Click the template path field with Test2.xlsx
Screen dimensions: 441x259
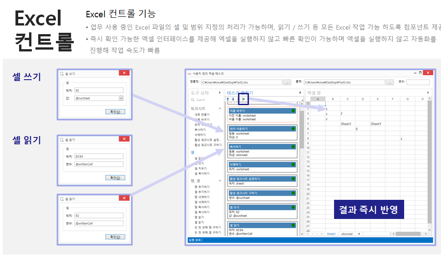242,82
